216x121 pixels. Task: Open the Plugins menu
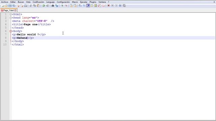click(93, 2)
